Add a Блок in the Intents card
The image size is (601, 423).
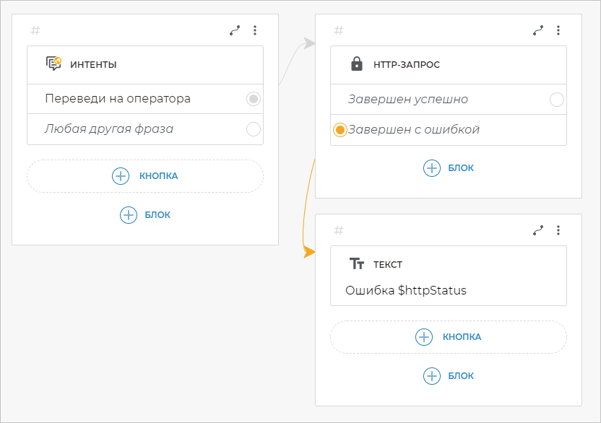pos(145,214)
